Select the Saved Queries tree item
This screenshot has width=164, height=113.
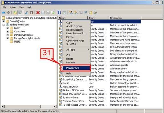[x=18, y=21]
